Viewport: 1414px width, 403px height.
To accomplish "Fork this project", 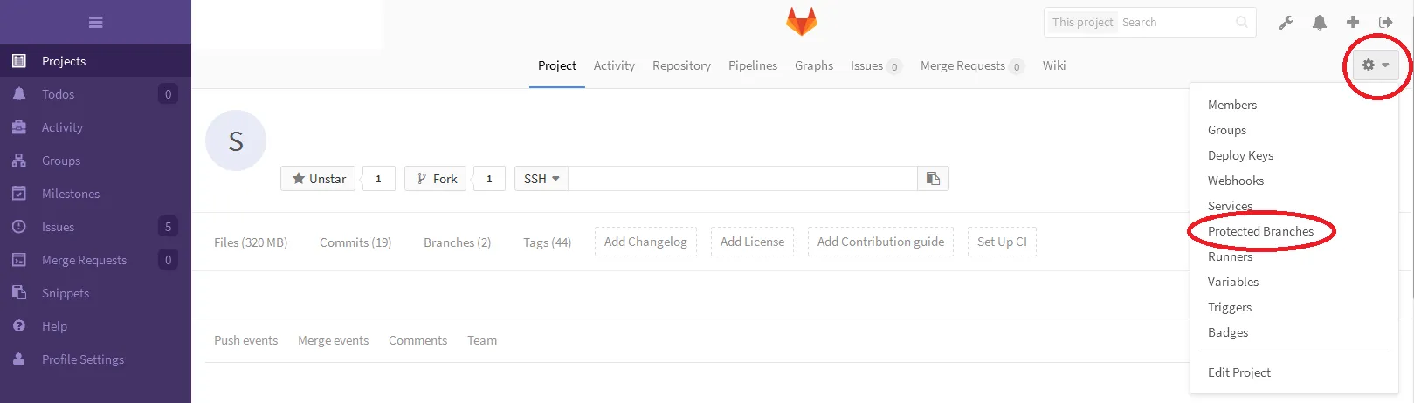I will (435, 179).
